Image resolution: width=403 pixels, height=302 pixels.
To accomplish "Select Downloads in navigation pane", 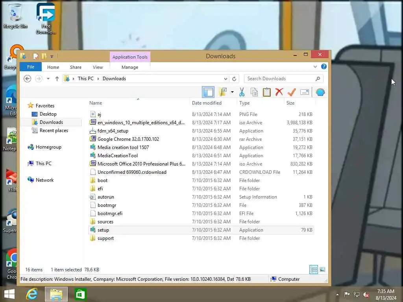I will pyautogui.click(x=51, y=122).
